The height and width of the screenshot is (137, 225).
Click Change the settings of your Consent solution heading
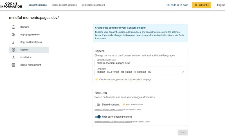point(121,28)
